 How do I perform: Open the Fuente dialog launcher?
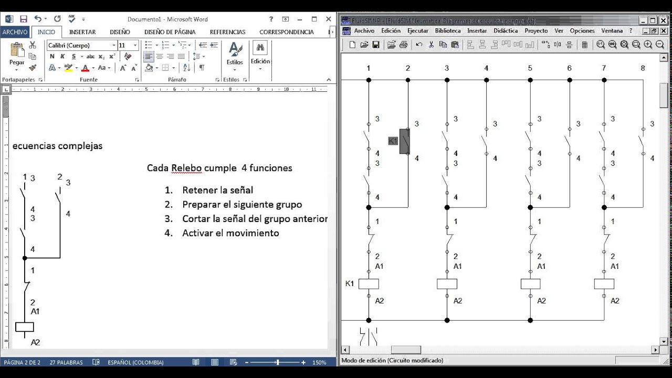(138, 80)
